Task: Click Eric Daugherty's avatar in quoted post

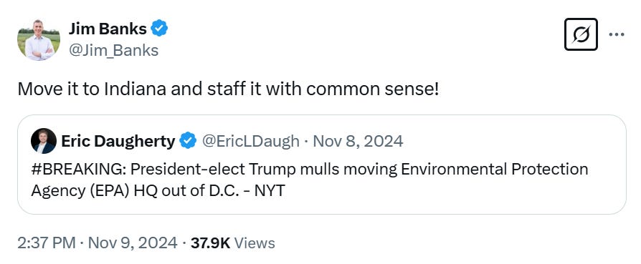Action: [44, 141]
